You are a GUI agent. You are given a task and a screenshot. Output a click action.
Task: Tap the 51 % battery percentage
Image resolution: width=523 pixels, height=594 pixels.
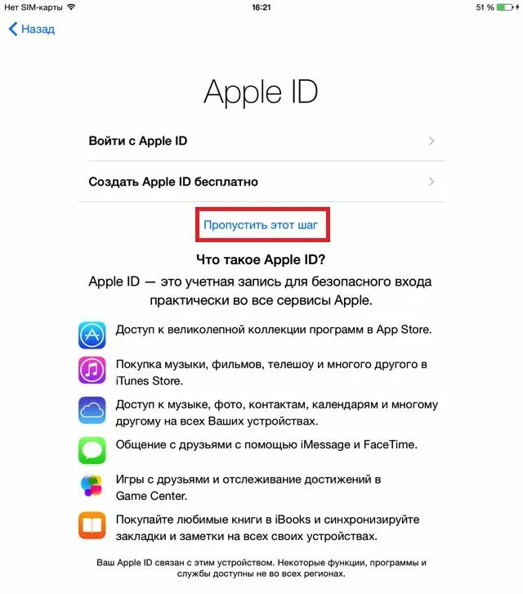point(485,7)
